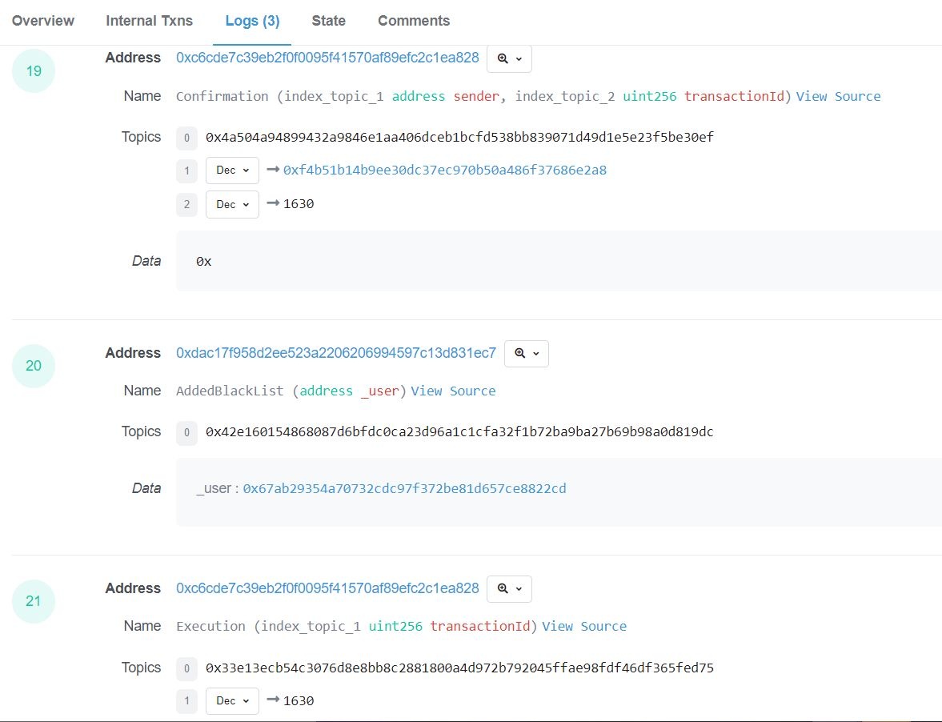Select the State tab
Image resolution: width=942 pixels, height=722 pixels.
tap(328, 21)
